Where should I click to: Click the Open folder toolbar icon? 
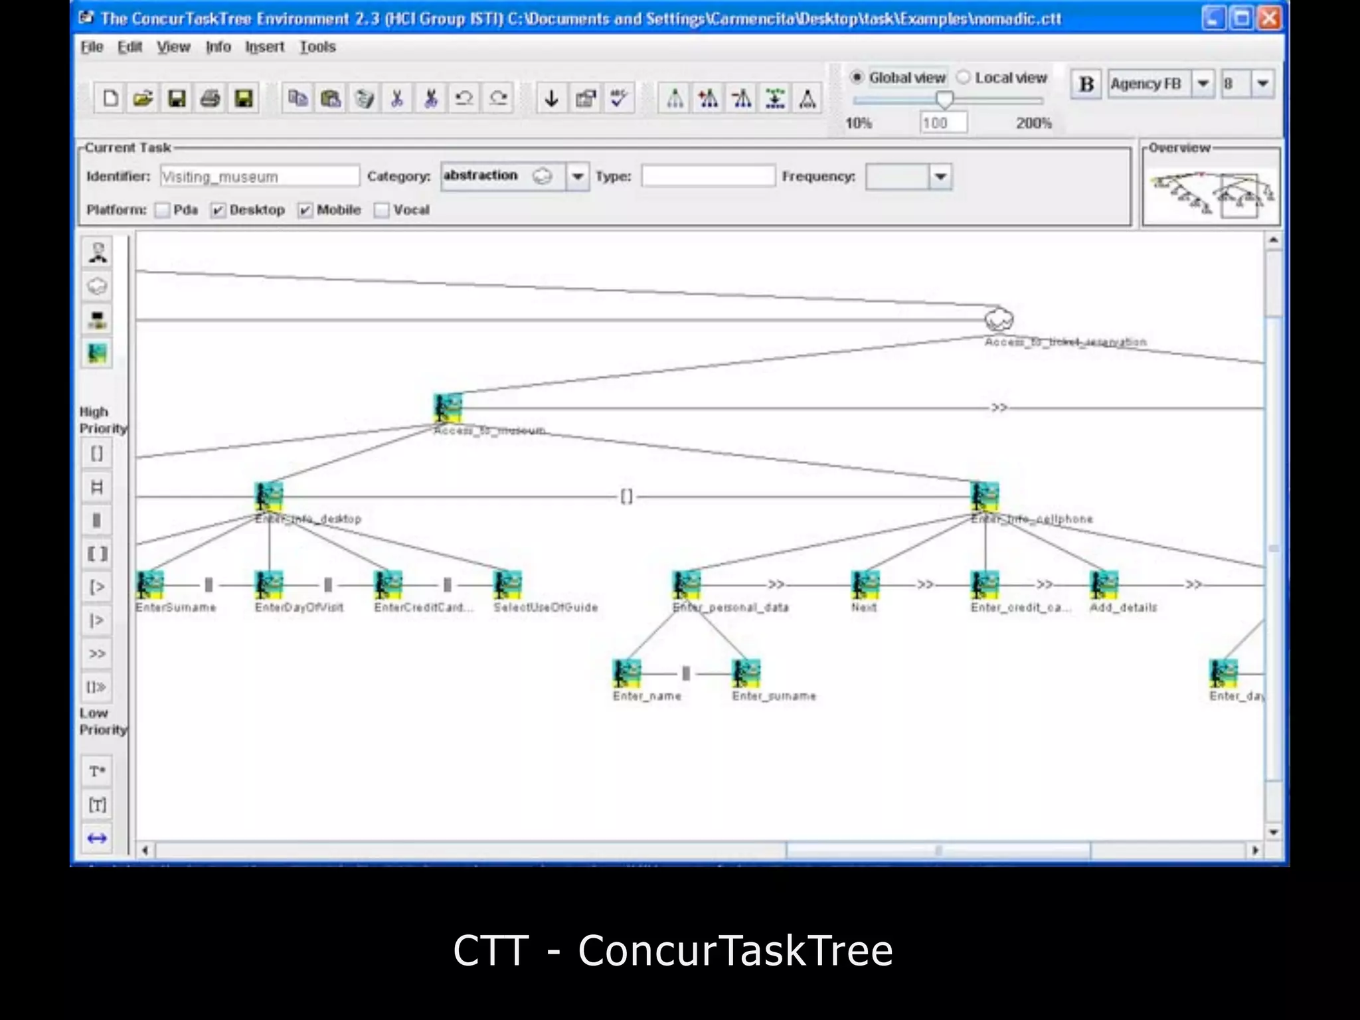coord(143,99)
